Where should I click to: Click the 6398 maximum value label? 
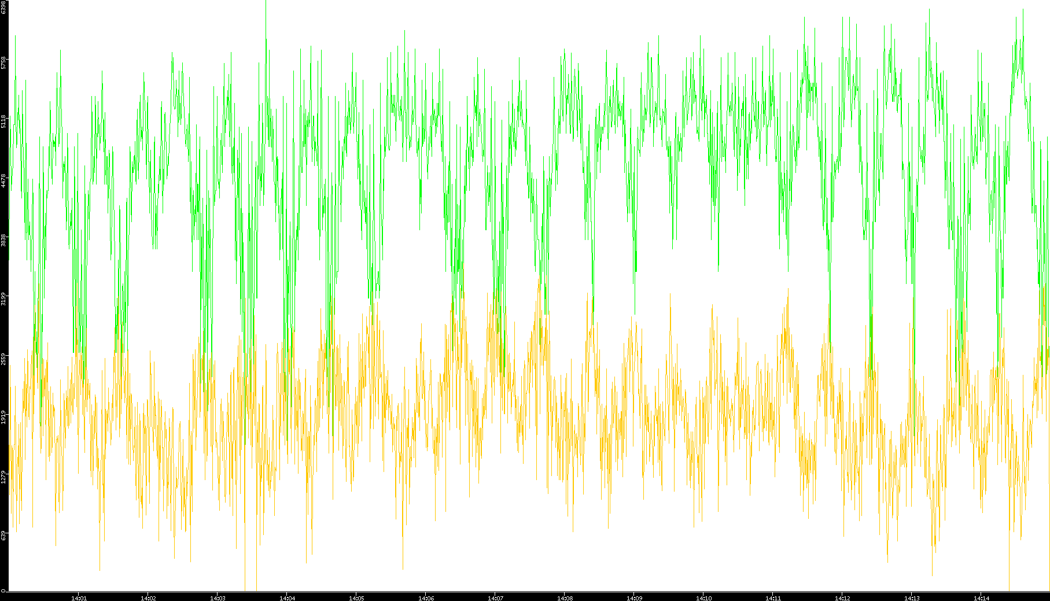pos(3,7)
